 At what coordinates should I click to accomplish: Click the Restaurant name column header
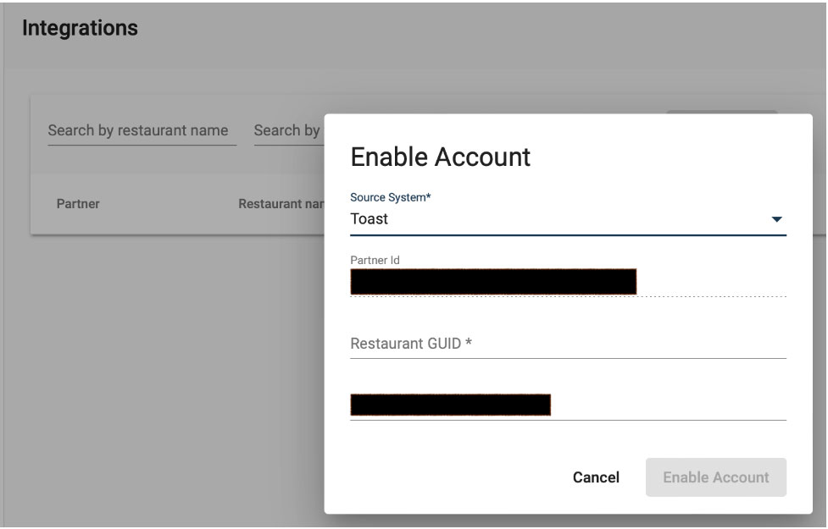point(281,204)
